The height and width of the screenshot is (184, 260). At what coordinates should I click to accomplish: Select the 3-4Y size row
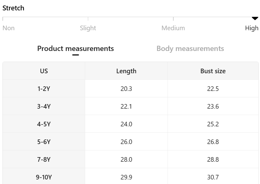44,106
